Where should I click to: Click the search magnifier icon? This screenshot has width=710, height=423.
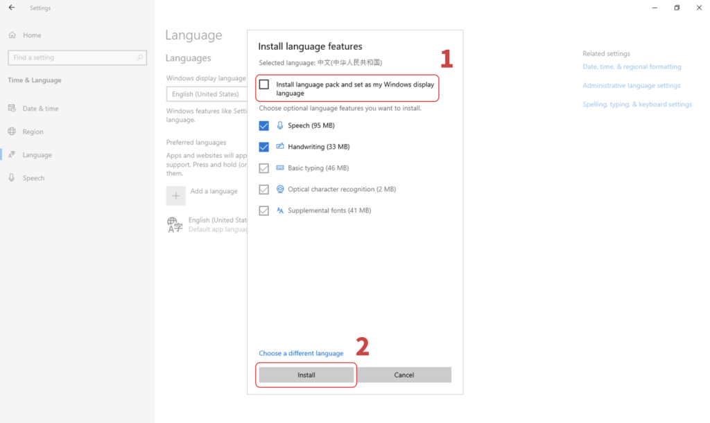(x=140, y=57)
